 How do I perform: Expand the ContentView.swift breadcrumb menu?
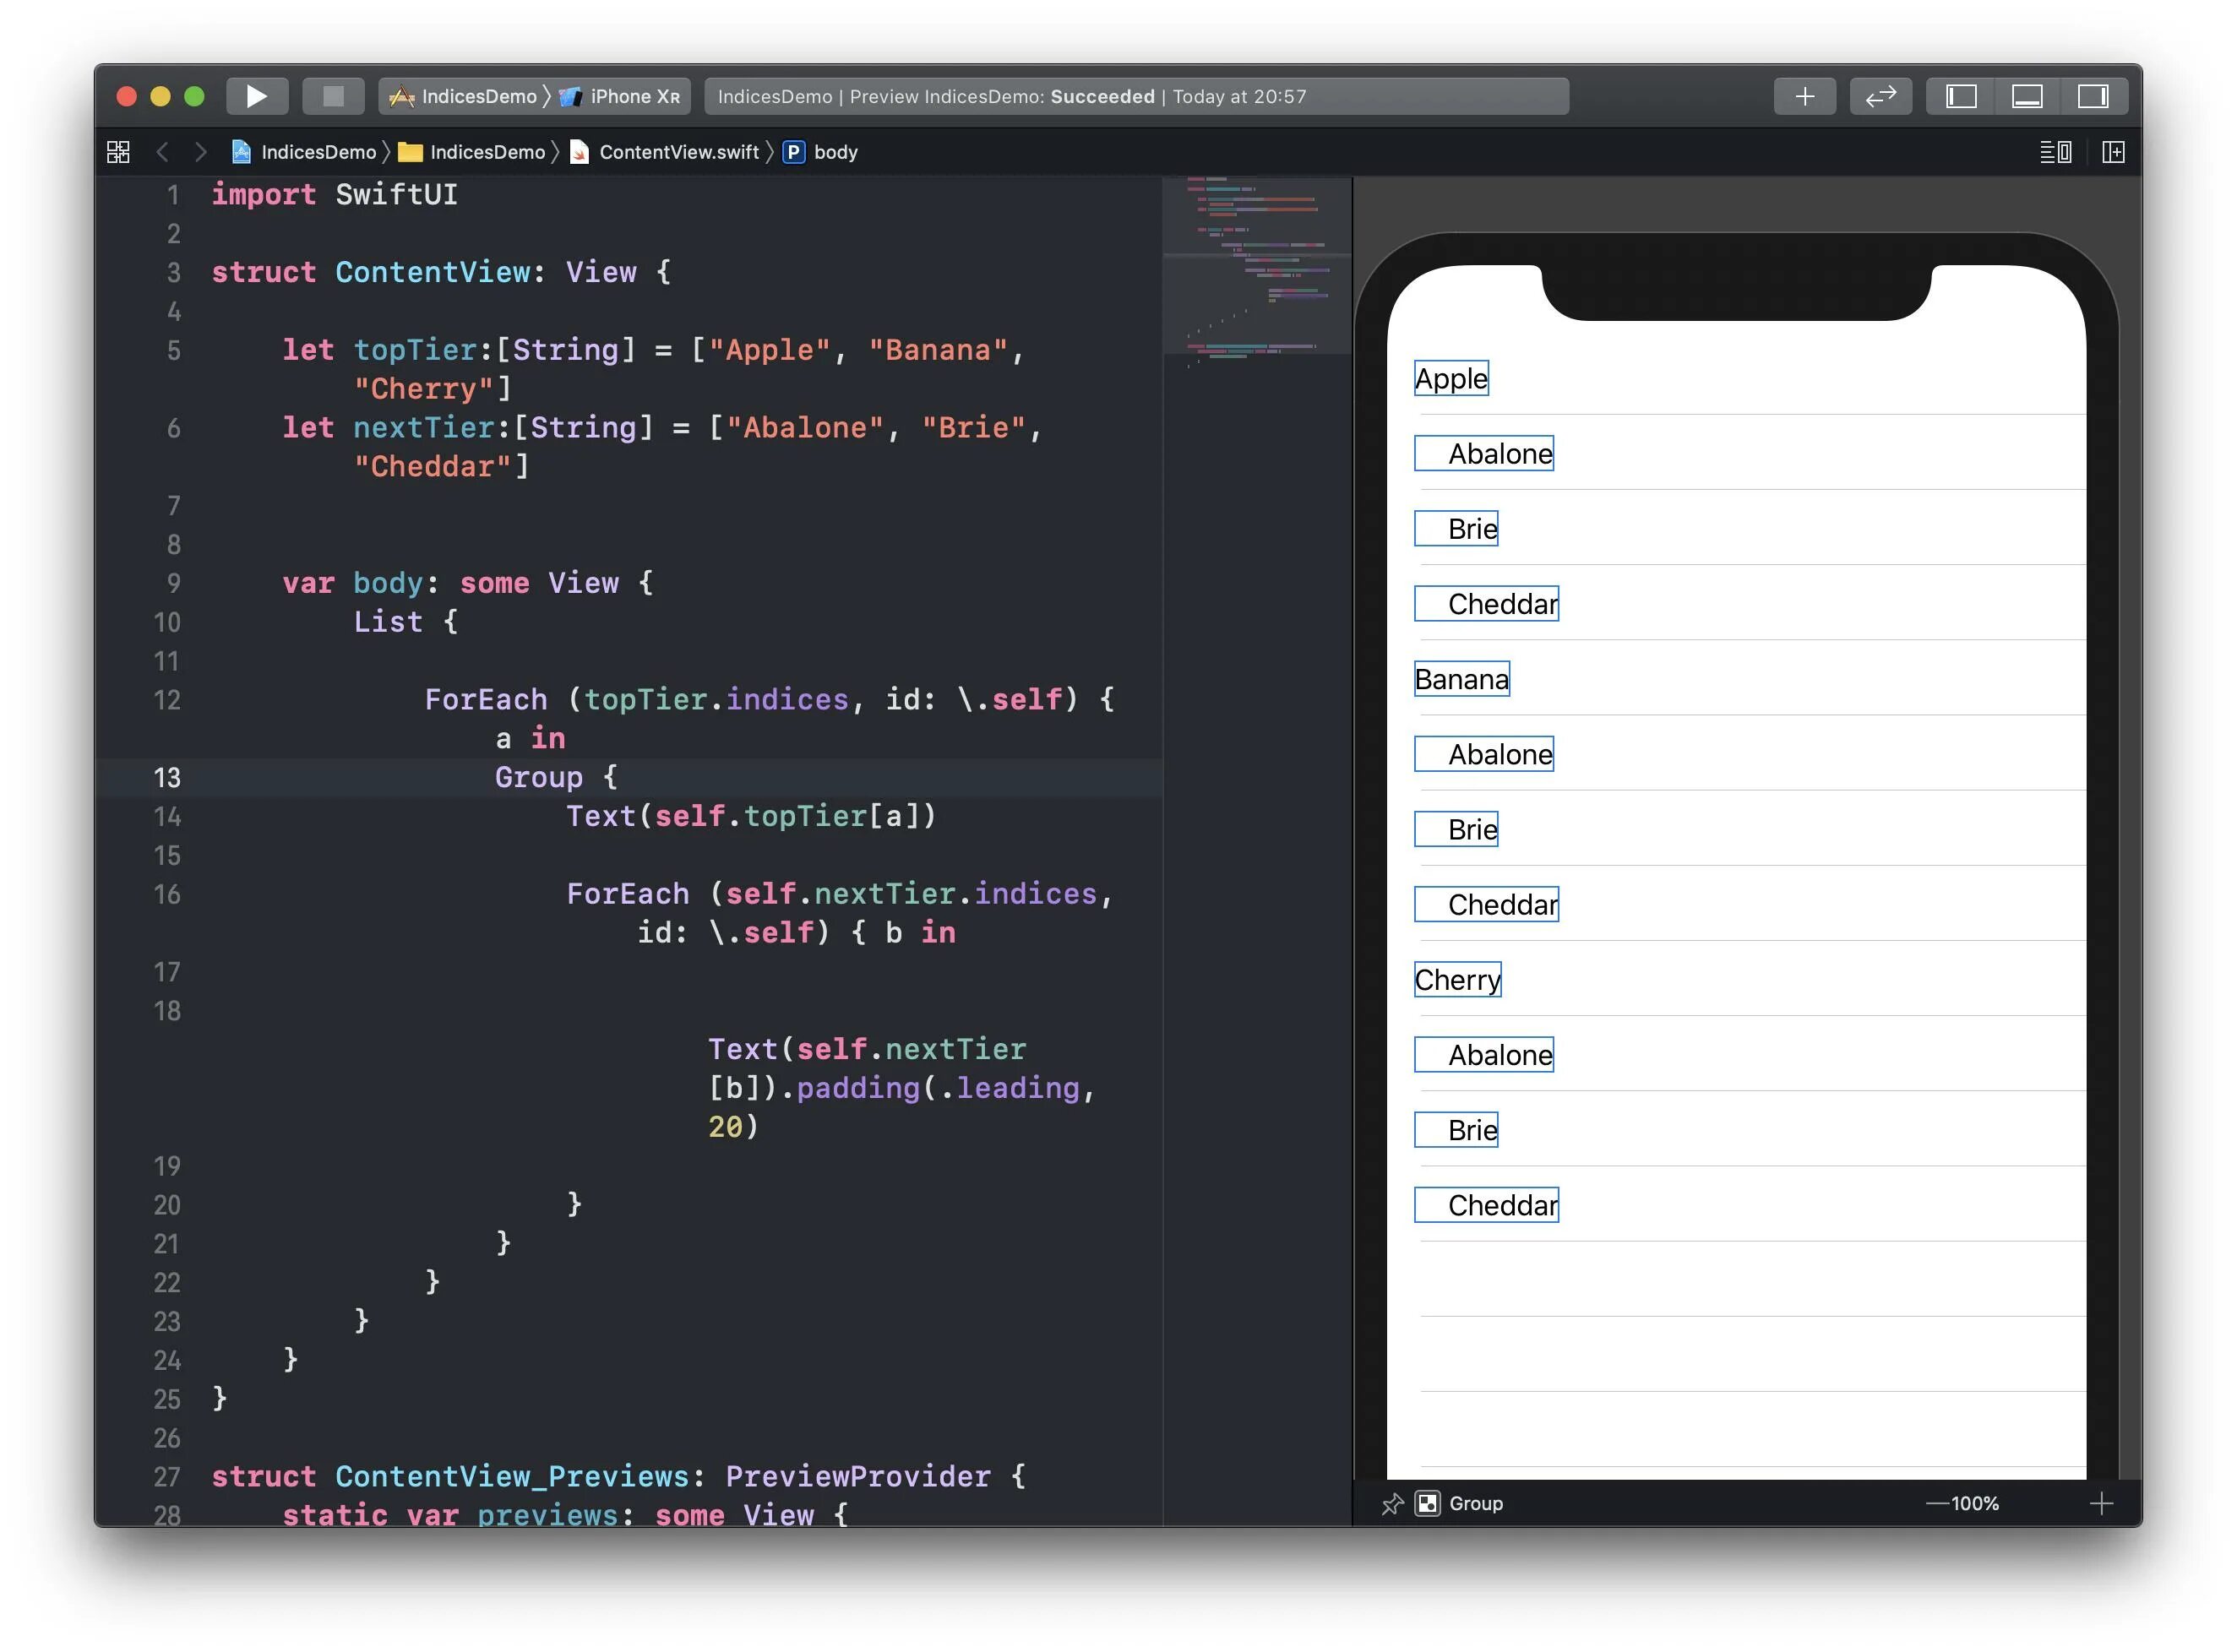click(x=678, y=152)
